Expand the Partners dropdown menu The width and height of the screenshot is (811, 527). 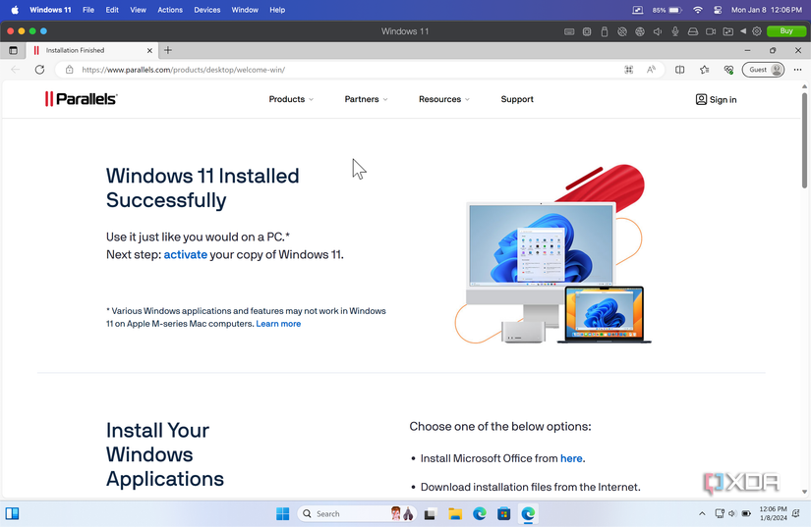367,99
